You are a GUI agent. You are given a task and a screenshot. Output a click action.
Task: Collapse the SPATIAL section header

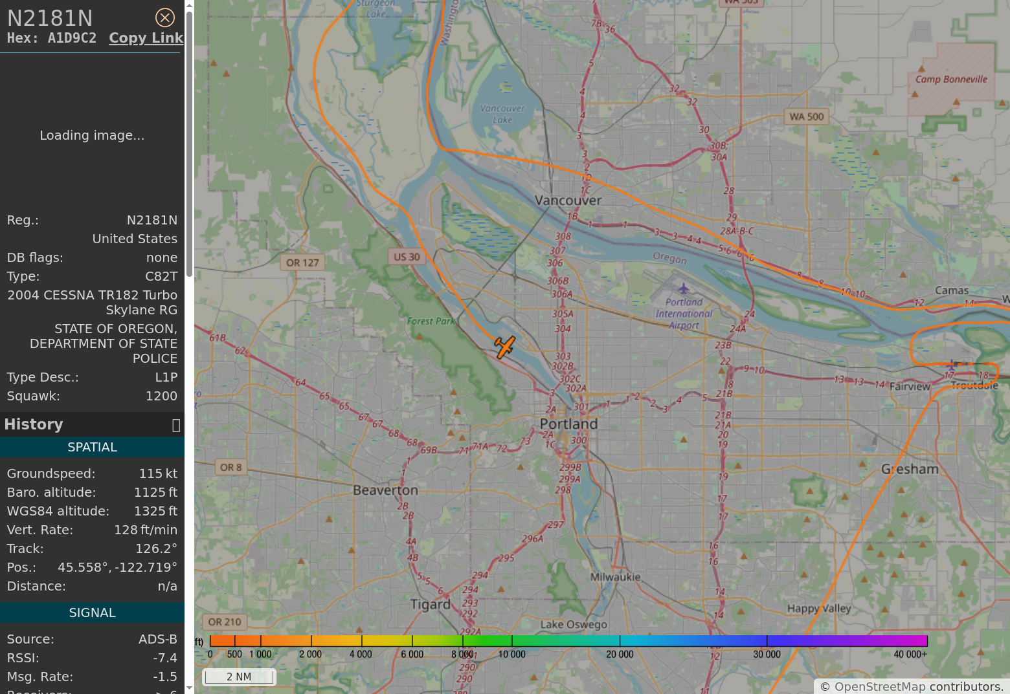92,448
